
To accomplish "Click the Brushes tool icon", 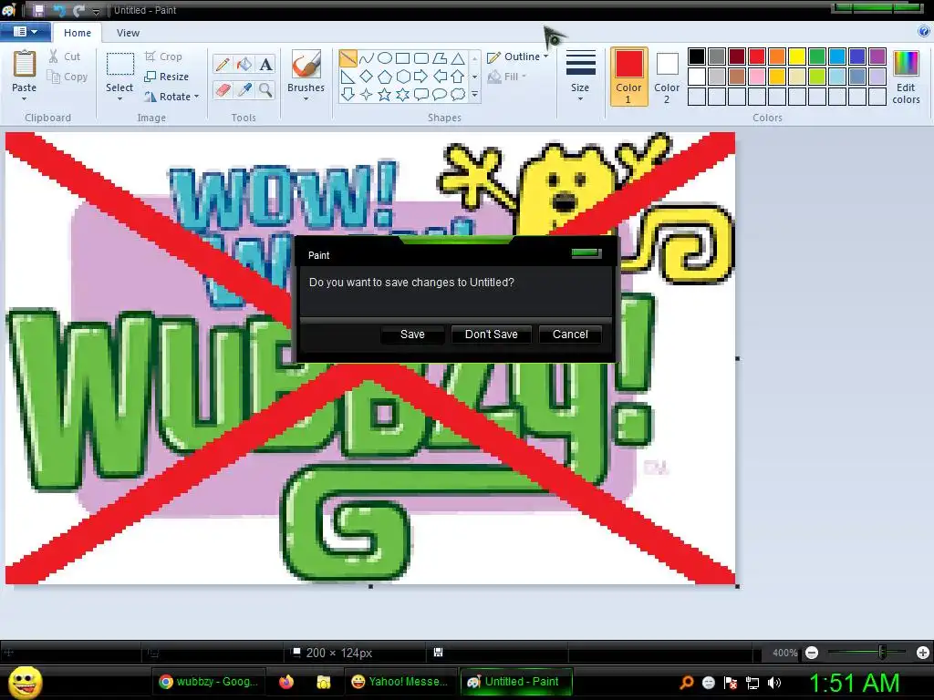I will click(x=306, y=64).
